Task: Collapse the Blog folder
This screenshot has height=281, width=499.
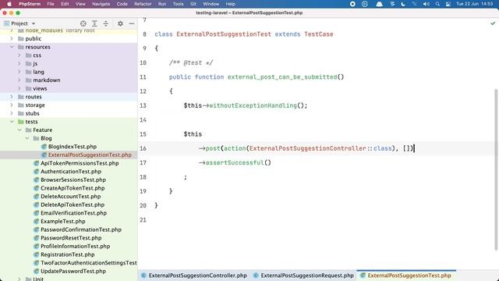Action: tap(27, 138)
